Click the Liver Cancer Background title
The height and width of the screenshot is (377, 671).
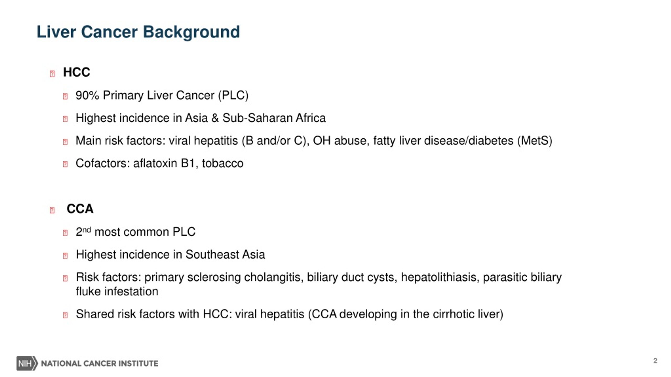[x=138, y=32]
